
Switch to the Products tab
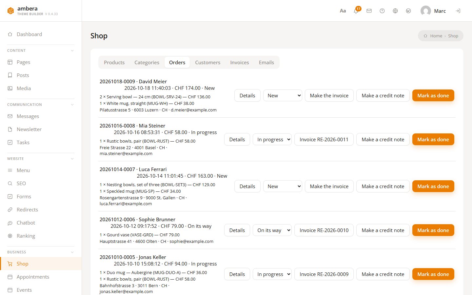114,62
